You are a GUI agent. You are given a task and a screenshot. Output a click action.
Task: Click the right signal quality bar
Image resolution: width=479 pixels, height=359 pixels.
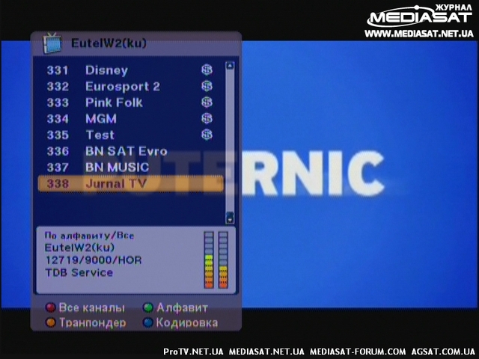point(223,260)
